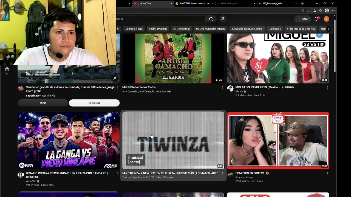This screenshot has height=197, width=351.
Task: Open the browser media control icon
Action: (315, 11)
